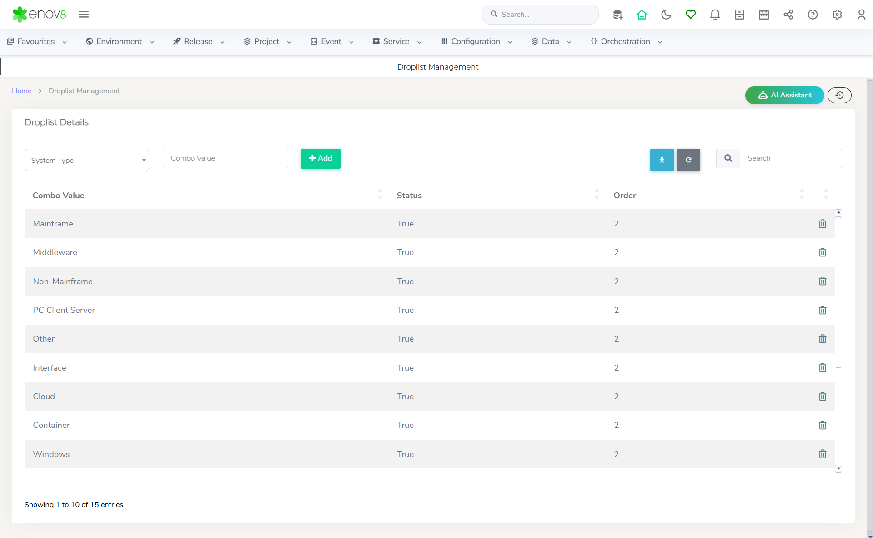873x538 pixels.
Task: Click the blue download button
Action: pos(662,160)
